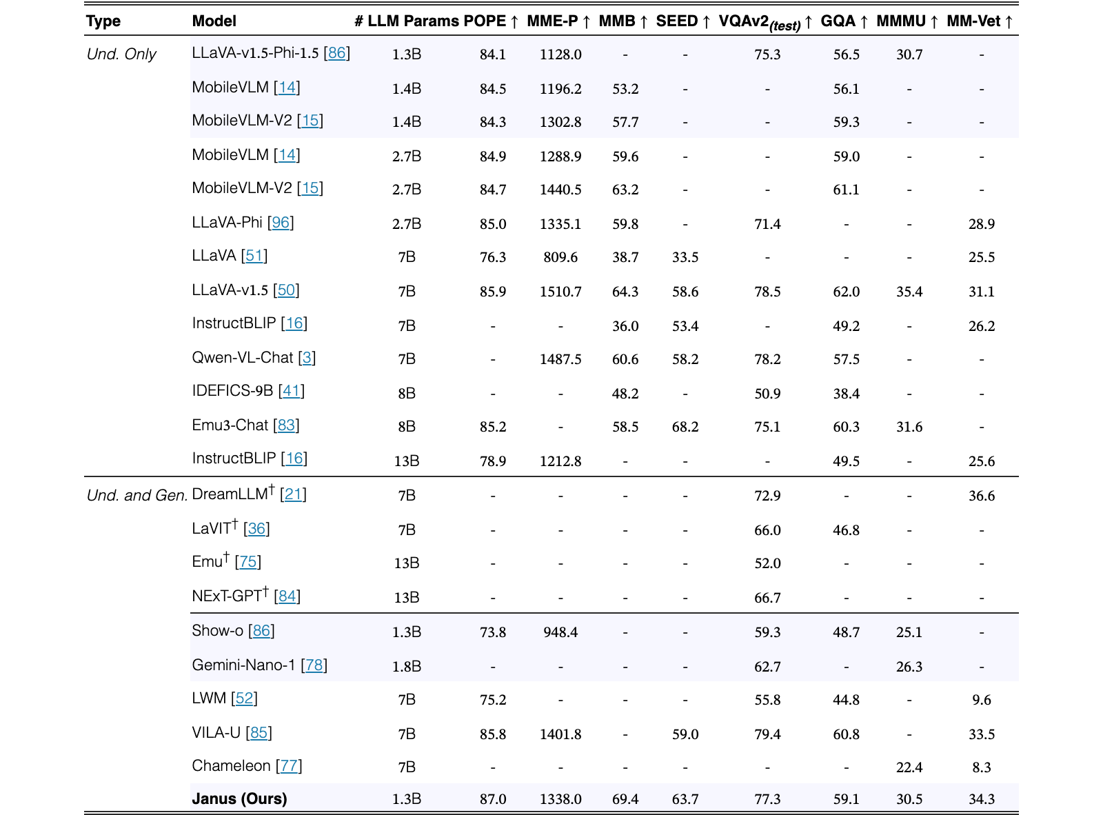Select the "MMMU ↑" column header
The width and height of the screenshot is (1103, 815).
(x=907, y=21)
